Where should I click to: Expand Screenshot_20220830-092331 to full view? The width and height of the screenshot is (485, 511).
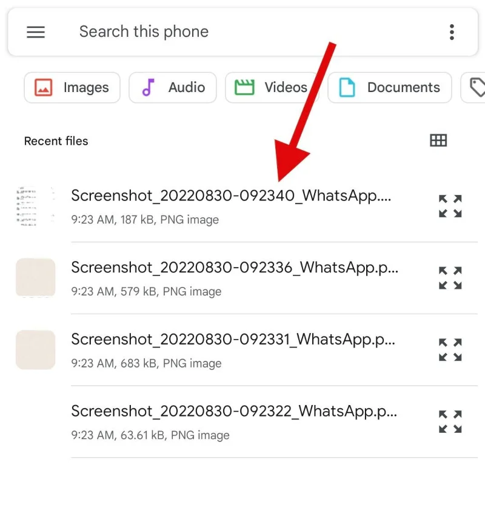[450, 350]
